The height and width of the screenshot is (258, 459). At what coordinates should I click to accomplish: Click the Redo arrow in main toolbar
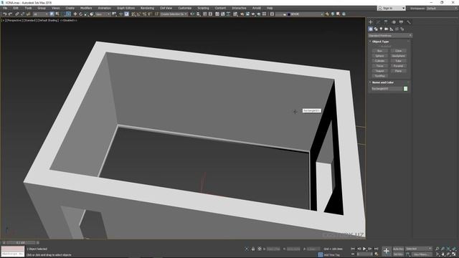pos(10,14)
